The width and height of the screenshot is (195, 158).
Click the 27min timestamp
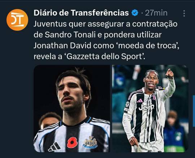tap(156, 13)
